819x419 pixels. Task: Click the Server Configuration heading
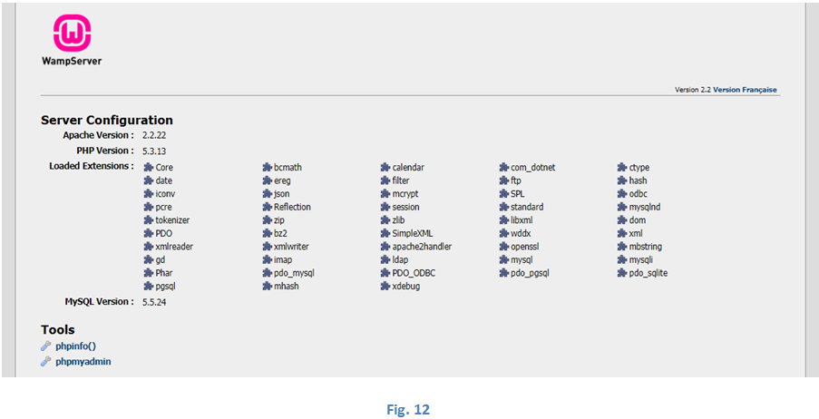point(107,120)
